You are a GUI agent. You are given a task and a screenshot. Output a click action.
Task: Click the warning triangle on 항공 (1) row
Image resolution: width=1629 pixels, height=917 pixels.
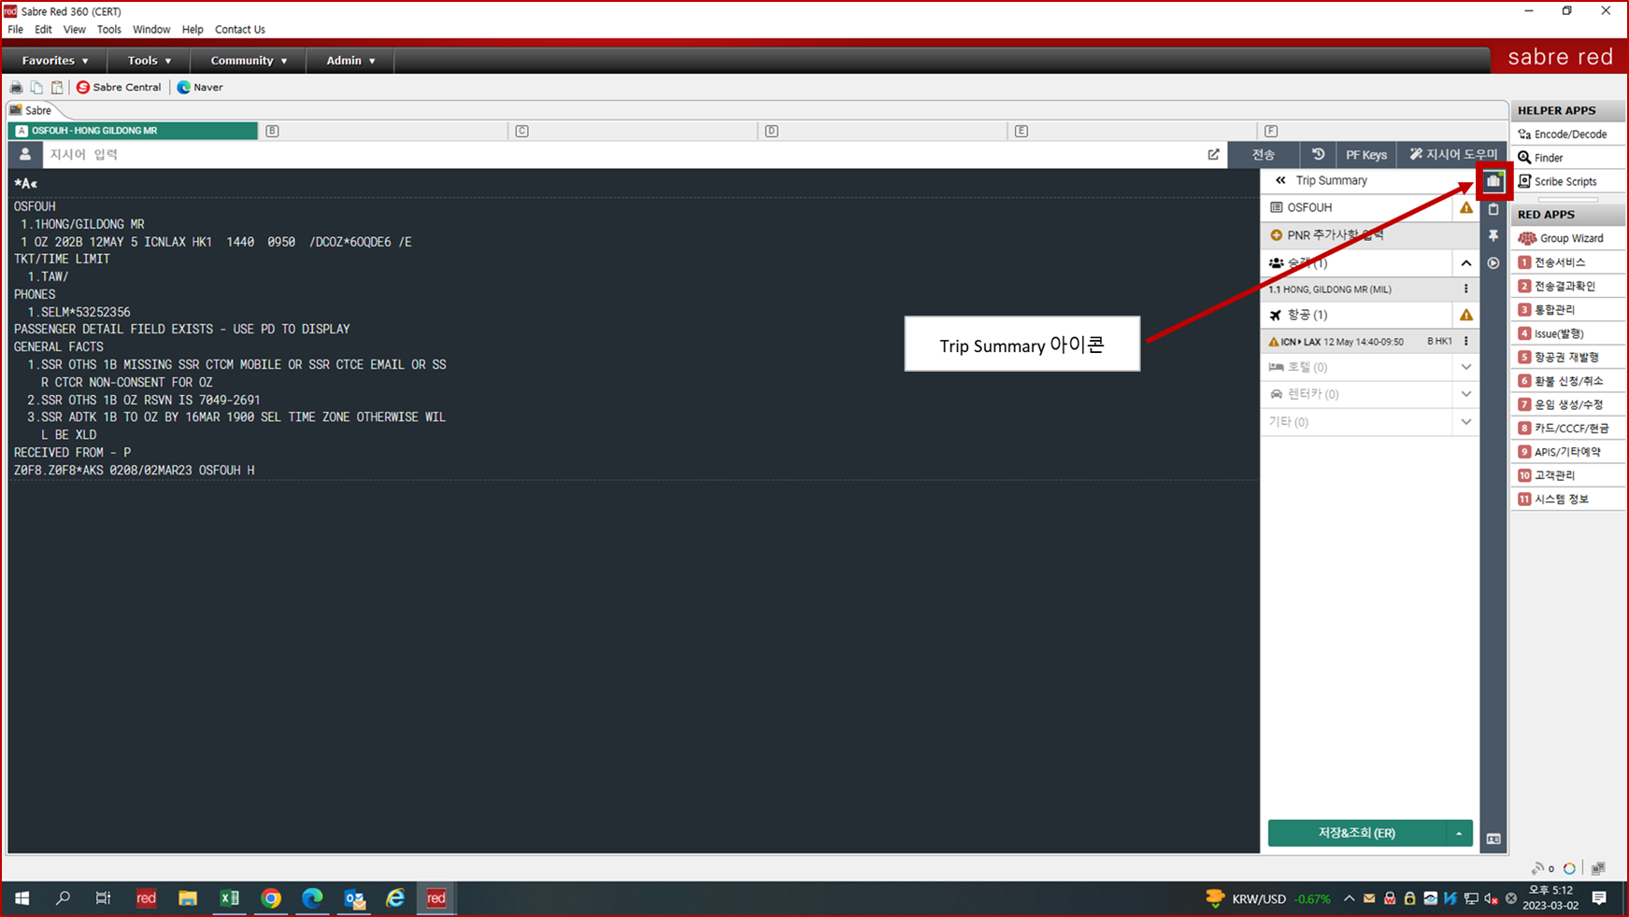pos(1465,315)
